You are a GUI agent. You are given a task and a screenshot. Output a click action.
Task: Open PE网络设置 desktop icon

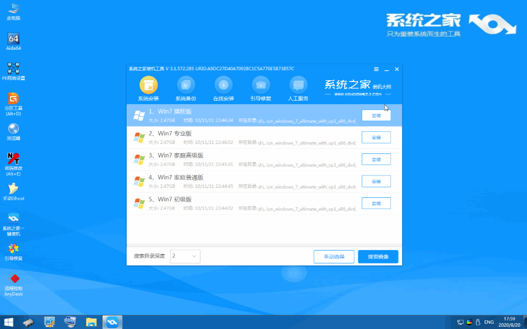click(x=13, y=71)
